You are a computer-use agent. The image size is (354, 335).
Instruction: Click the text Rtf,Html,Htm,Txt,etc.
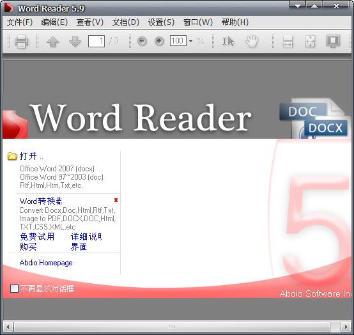pos(51,185)
